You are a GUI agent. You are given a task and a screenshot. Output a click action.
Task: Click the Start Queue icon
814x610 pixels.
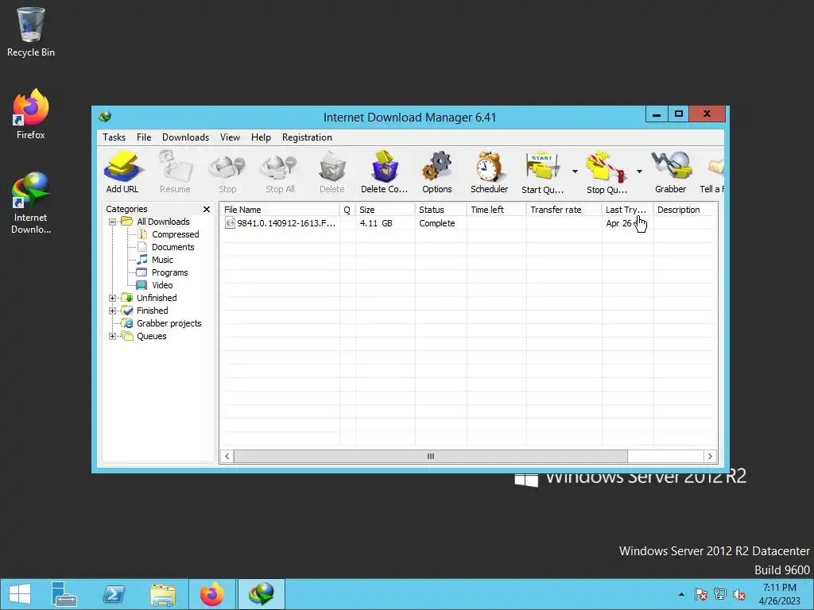pyautogui.click(x=542, y=172)
